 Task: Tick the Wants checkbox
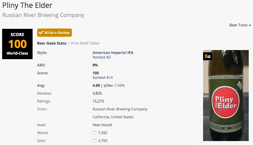94,133
